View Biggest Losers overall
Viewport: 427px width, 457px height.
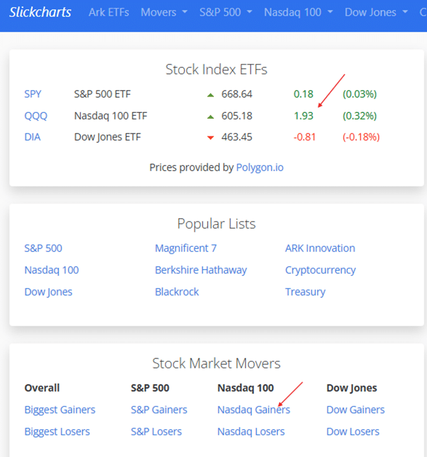click(x=57, y=431)
